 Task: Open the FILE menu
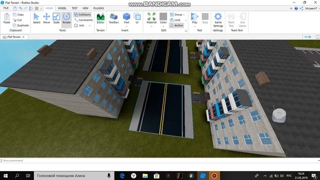click(6, 8)
